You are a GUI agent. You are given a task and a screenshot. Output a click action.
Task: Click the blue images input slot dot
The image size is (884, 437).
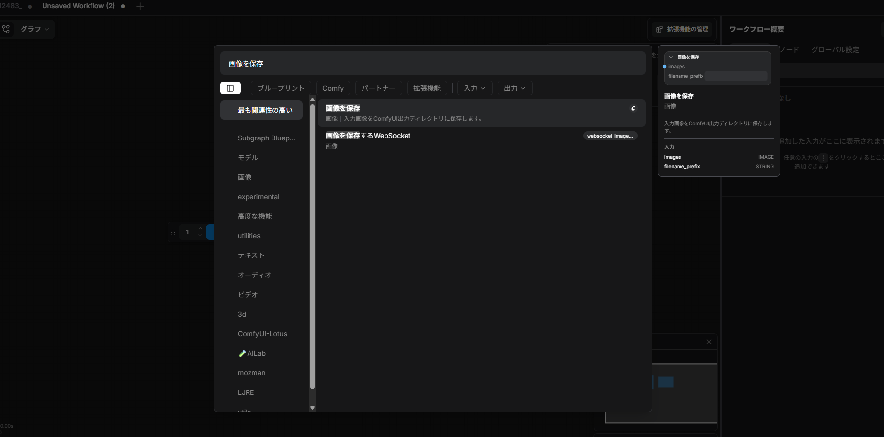pos(664,67)
